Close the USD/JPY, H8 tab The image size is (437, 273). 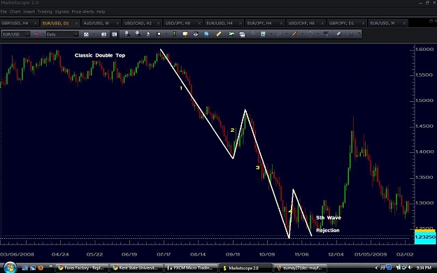click(199, 23)
